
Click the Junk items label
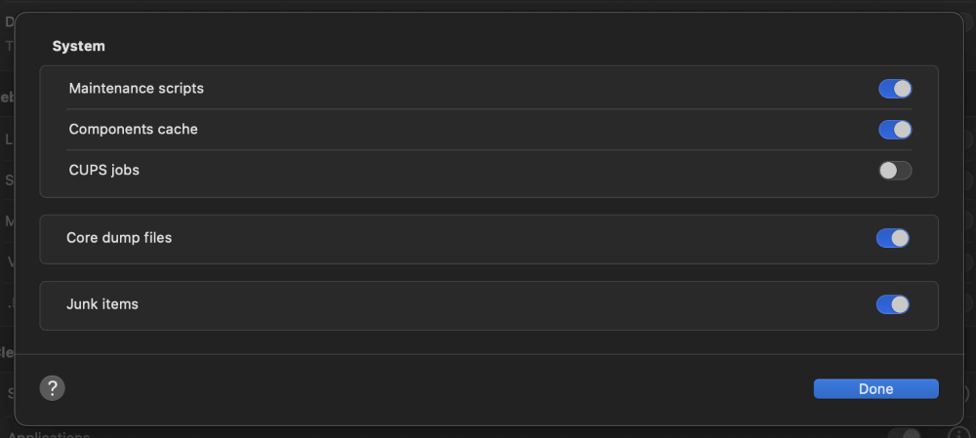coord(102,304)
